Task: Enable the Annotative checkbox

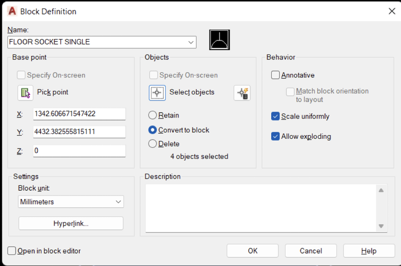Action: point(275,75)
